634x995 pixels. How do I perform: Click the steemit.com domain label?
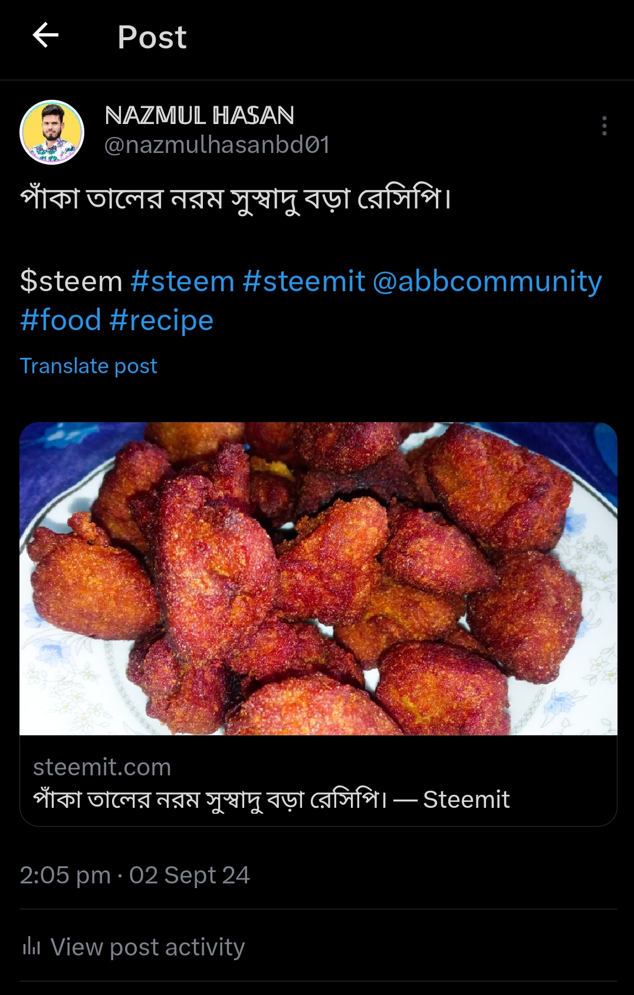[102, 767]
